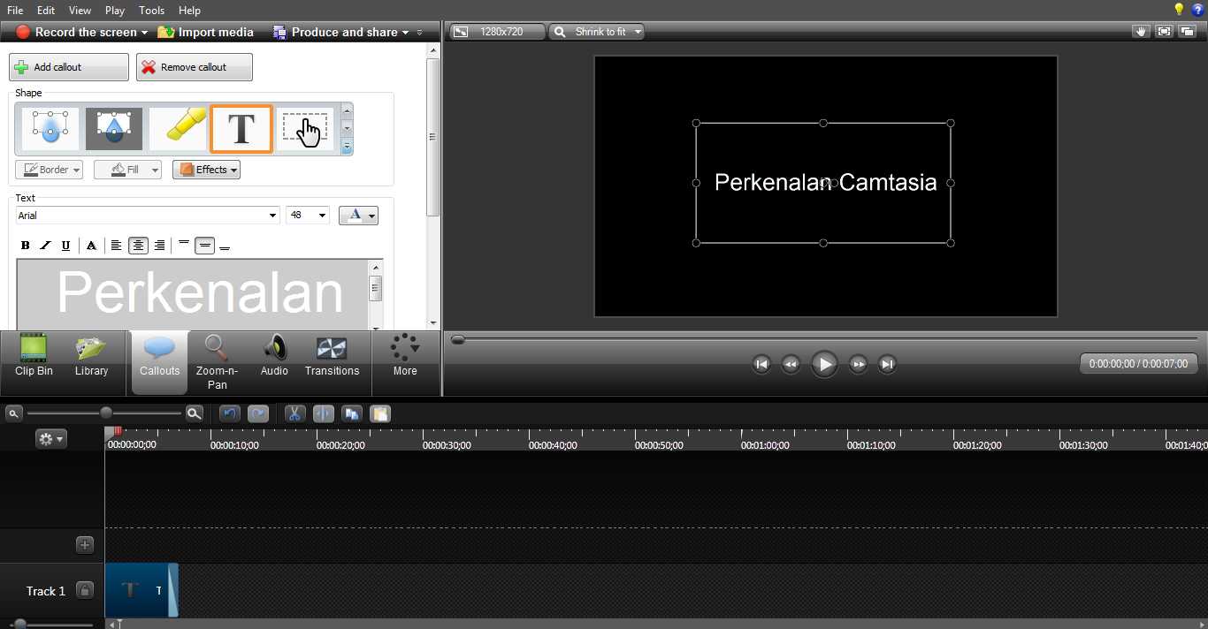Toggle bold text formatting

25,246
